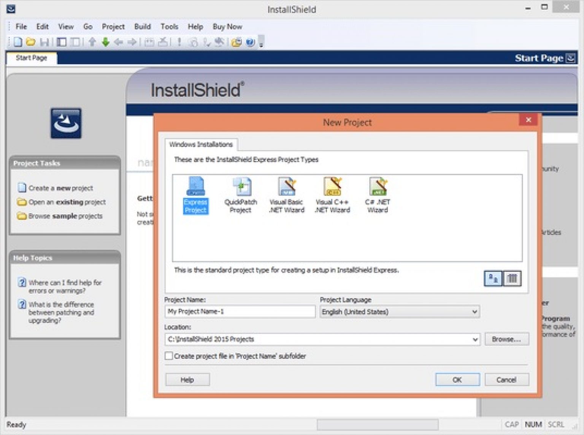The height and width of the screenshot is (435, 584).
Task: Expand the toolbar overflow options arrow
Action: [261, 45]
